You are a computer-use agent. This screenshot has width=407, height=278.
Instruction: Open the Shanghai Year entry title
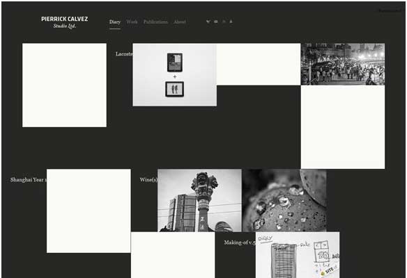pyautogui.click(x=29, y=179)
